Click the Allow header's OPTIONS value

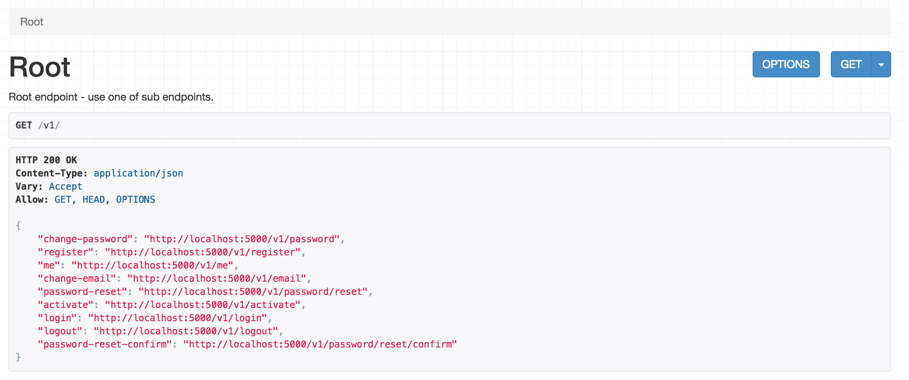click(x=135, y=200)
